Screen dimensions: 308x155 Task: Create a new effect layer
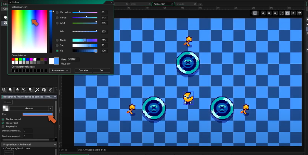coord(37,90)
